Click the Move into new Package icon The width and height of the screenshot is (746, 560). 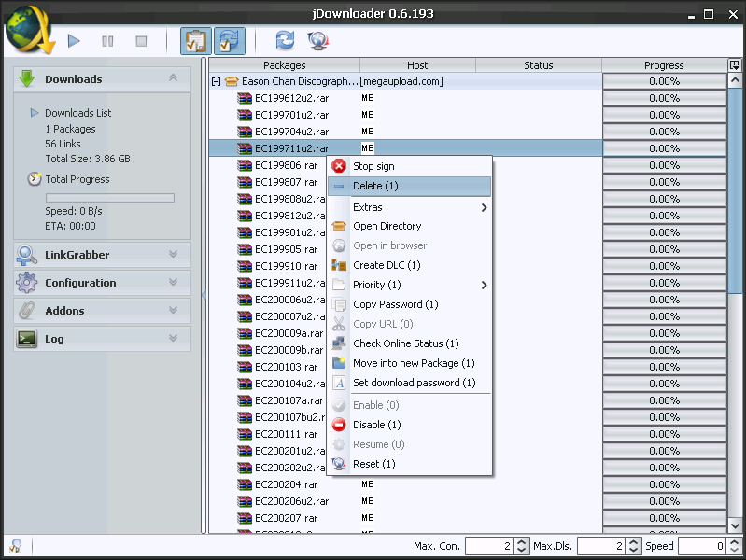click(x=339, y=363)
